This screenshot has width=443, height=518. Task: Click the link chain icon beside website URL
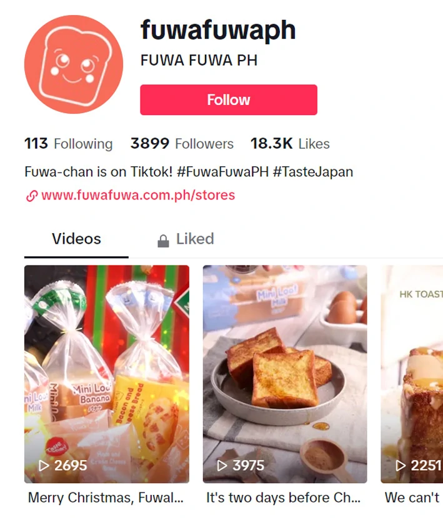pyautogui.click(x=32, y=196)
